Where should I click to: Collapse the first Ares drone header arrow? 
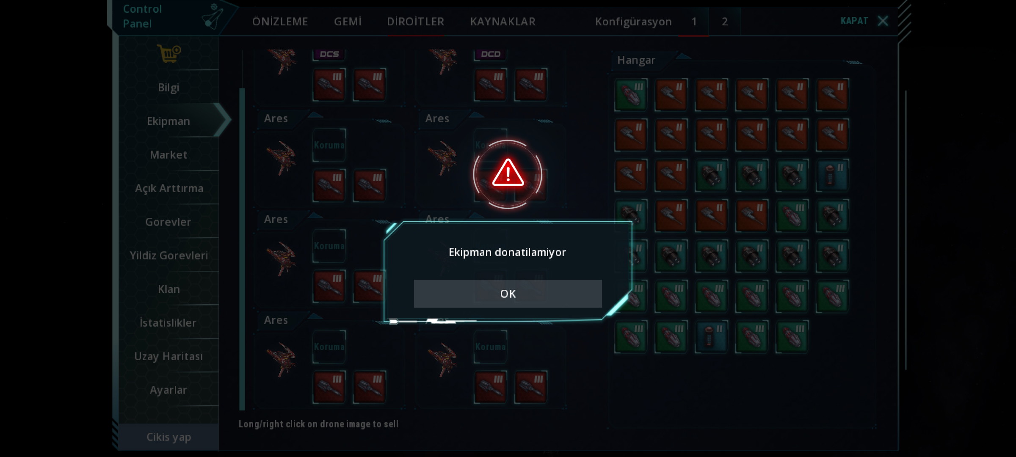pyautogui.click(x=314, y=115)
